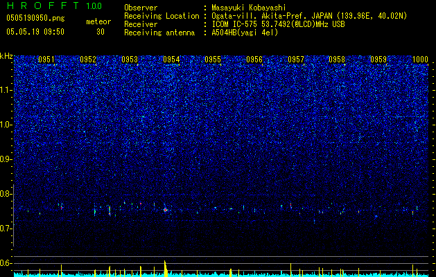Viewport: 436px width, 277px height.
Task: Click the 0957 time marker
Action: click(296, 60)
